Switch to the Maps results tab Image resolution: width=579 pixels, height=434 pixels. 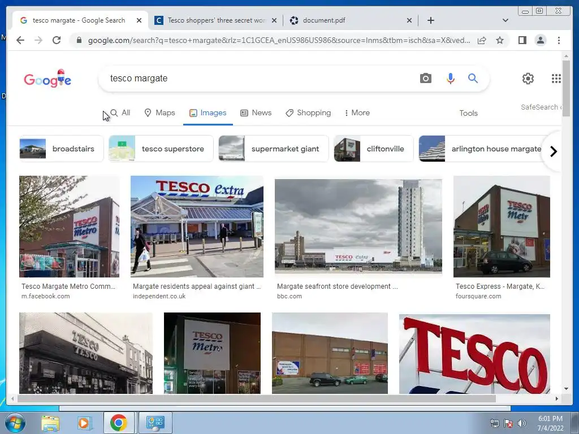point(159,112)
